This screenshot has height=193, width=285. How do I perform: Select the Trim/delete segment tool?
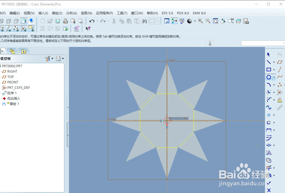tap(269, 168)
